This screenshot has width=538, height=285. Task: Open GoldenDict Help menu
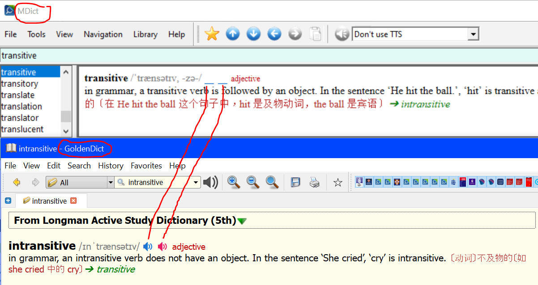177,166
